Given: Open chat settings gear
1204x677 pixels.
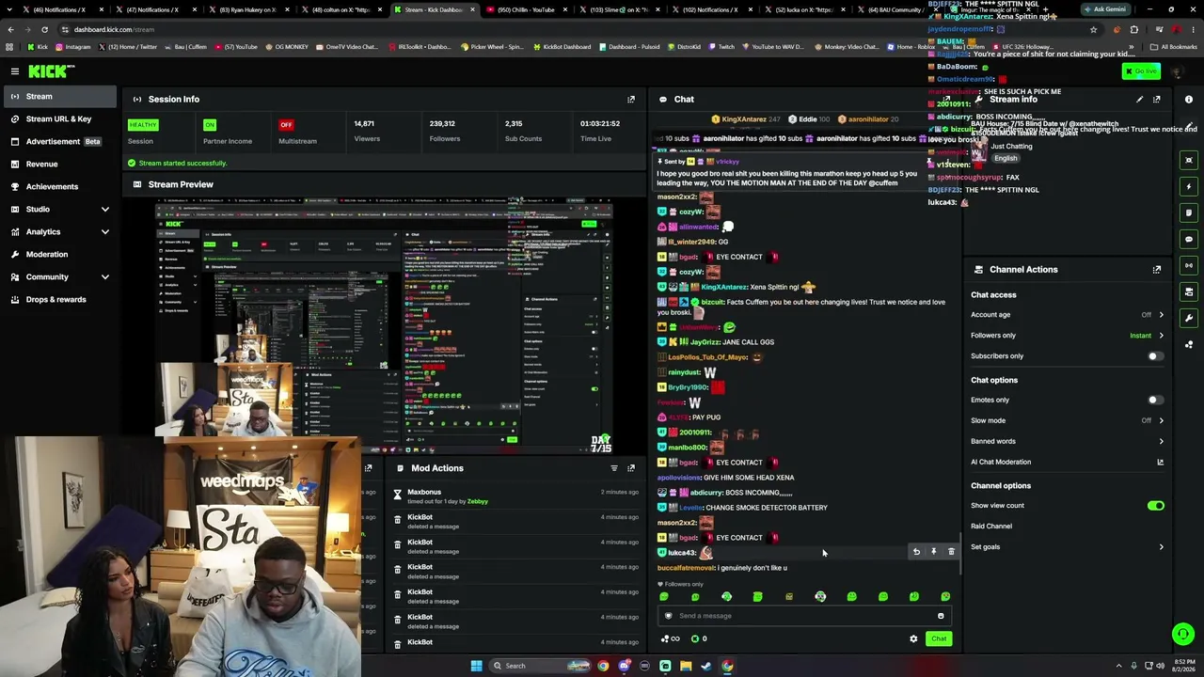Looking at the screenshot, I should tap(913, 638).
